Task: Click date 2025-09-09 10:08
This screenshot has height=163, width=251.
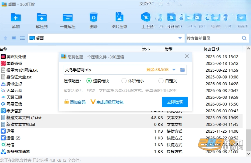Action: tap(222, 77)
